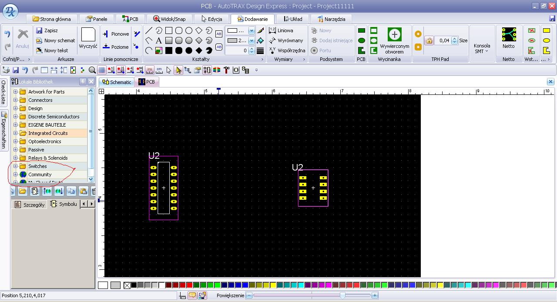Open the Check-Liste side tab
Screen dimensions: 557x302
coord(3,91)
